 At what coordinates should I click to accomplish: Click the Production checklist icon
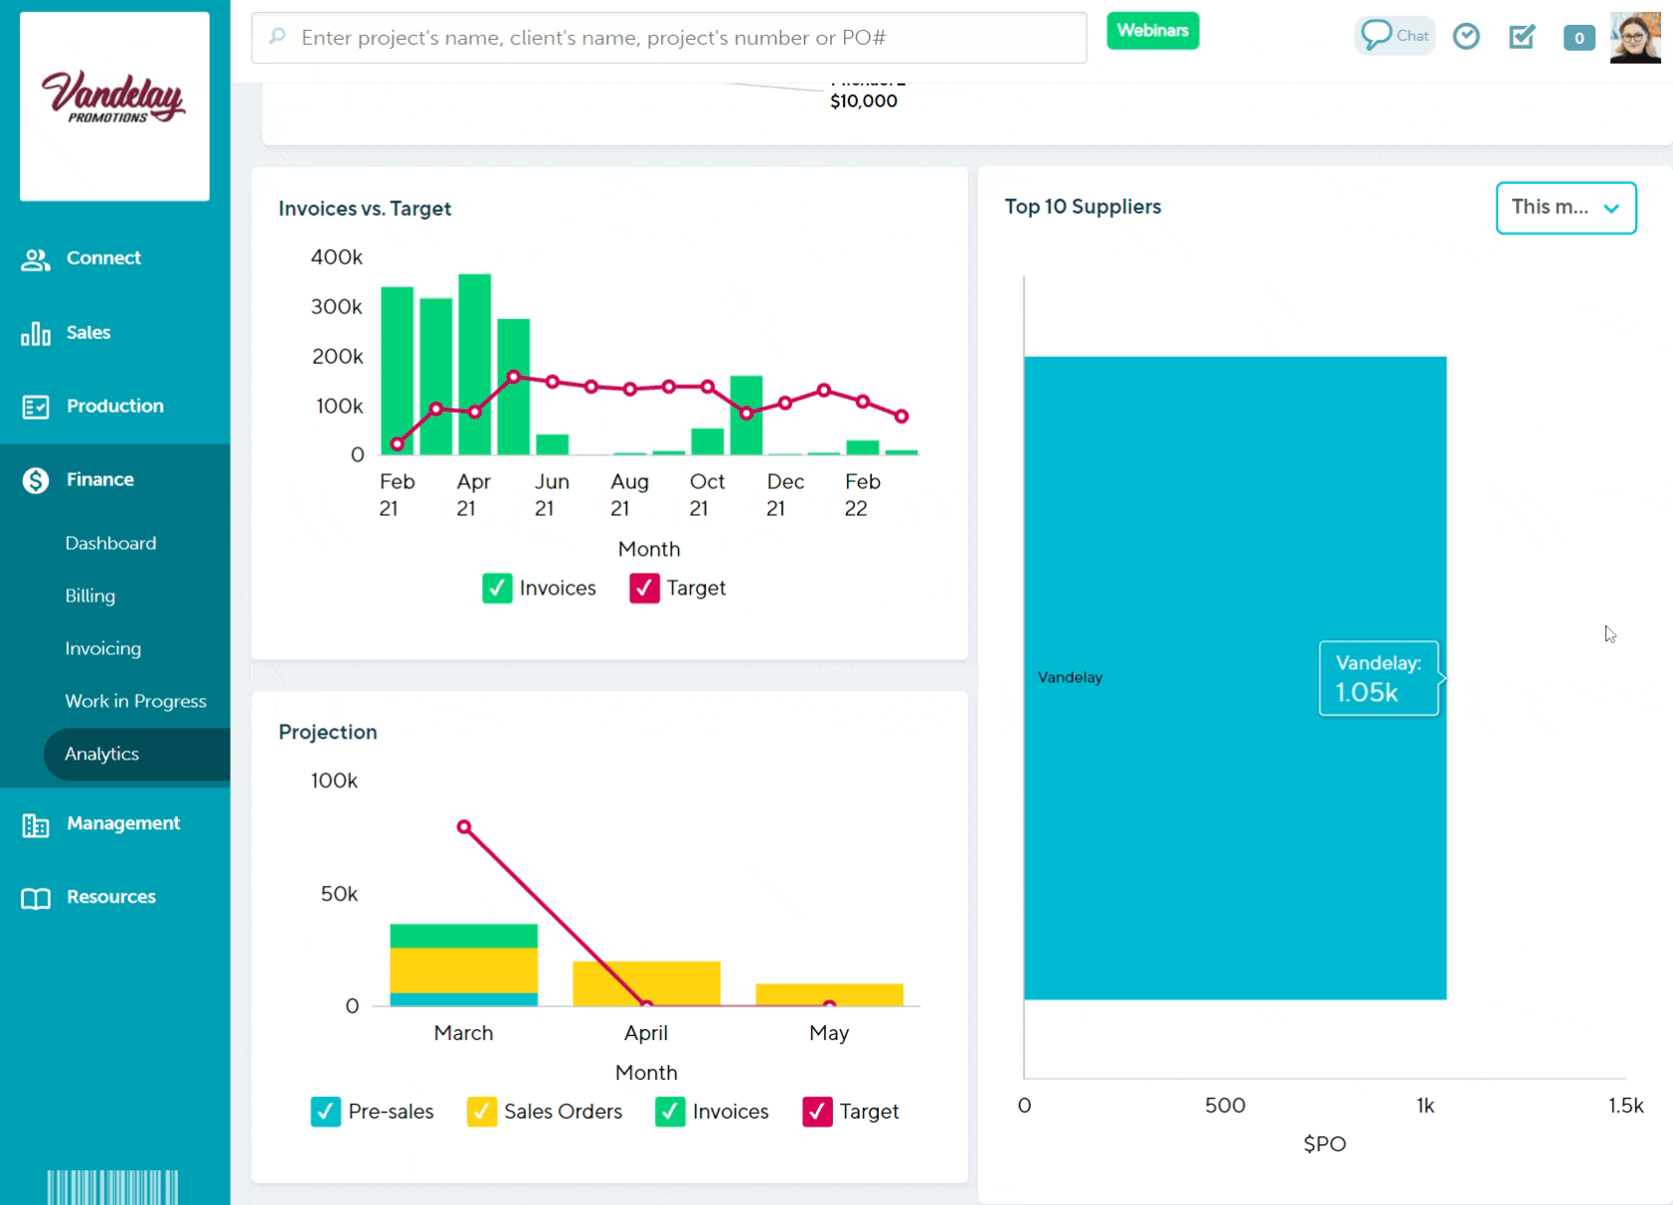pyautogui.click(x=36, y=407)
